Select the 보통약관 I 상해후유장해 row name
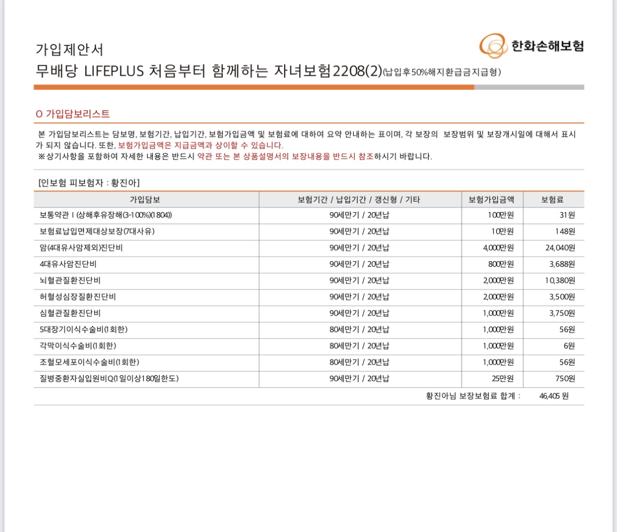 pos(106,215)
